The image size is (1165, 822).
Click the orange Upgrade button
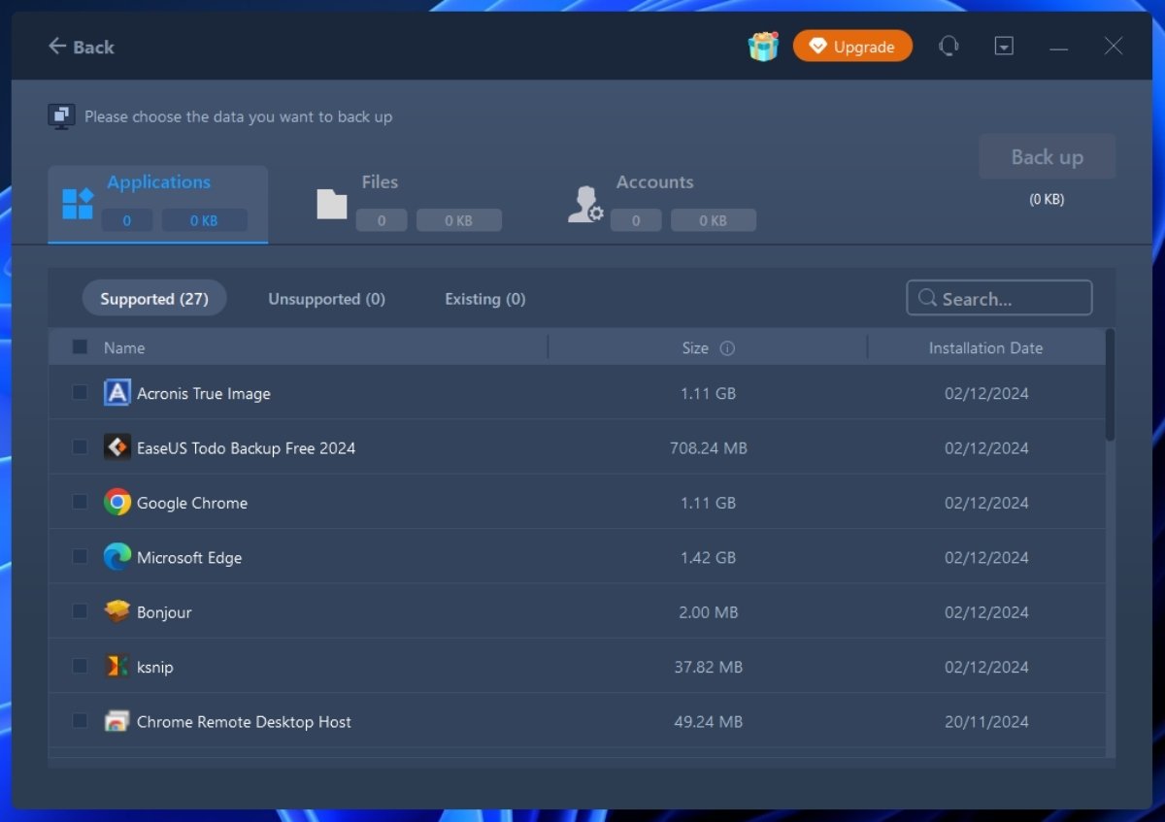(x=852, y=47)
